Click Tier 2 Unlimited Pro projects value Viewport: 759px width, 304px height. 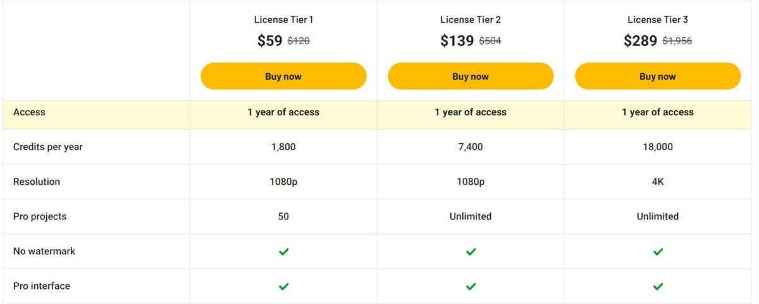point(471,216)
